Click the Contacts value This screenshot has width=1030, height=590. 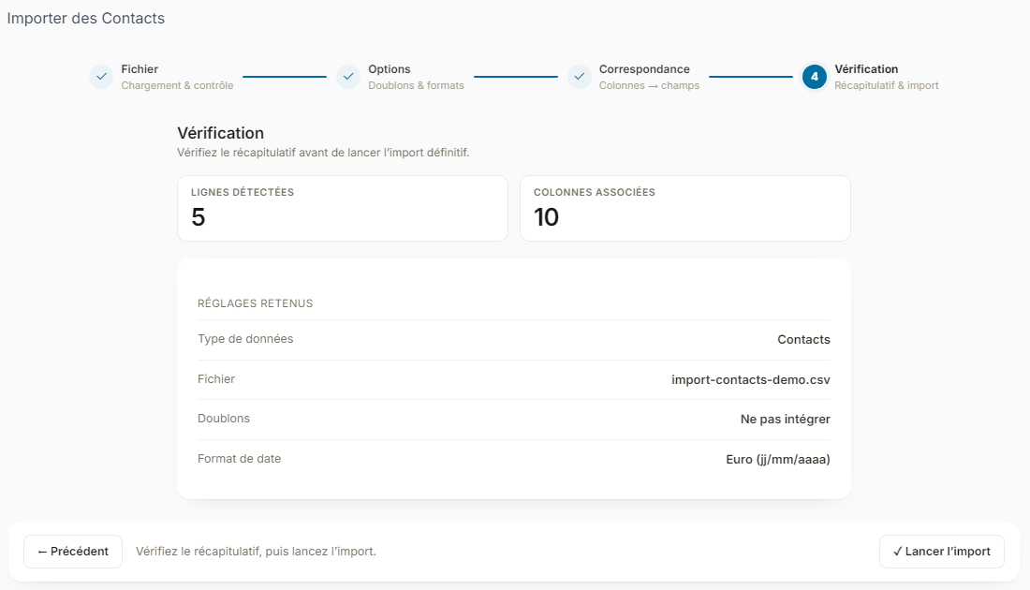[x=803, y=340]
